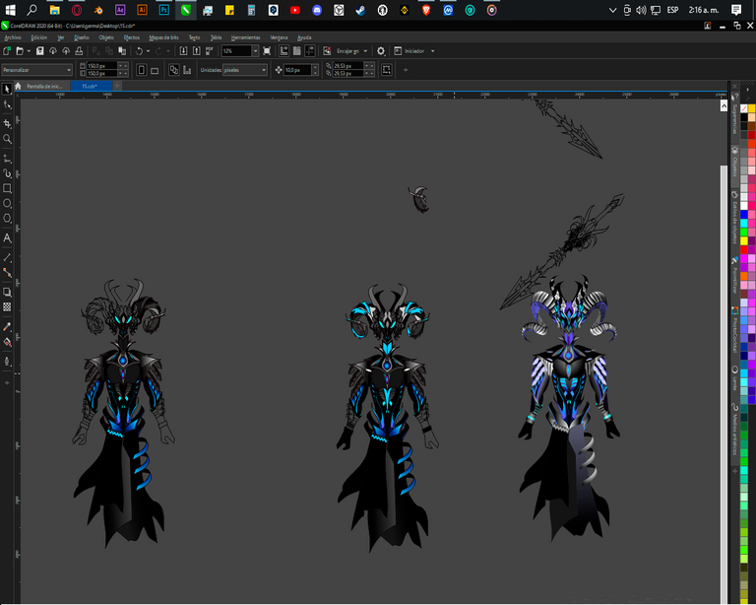
Task: Select the Text tool
Action: coord(7,237)
